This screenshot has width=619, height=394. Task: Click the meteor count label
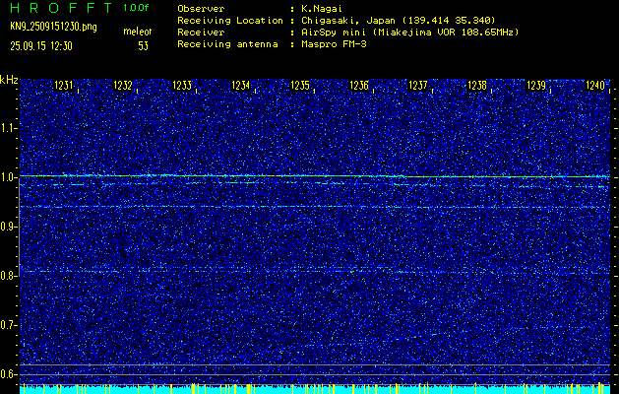(138, 32)
